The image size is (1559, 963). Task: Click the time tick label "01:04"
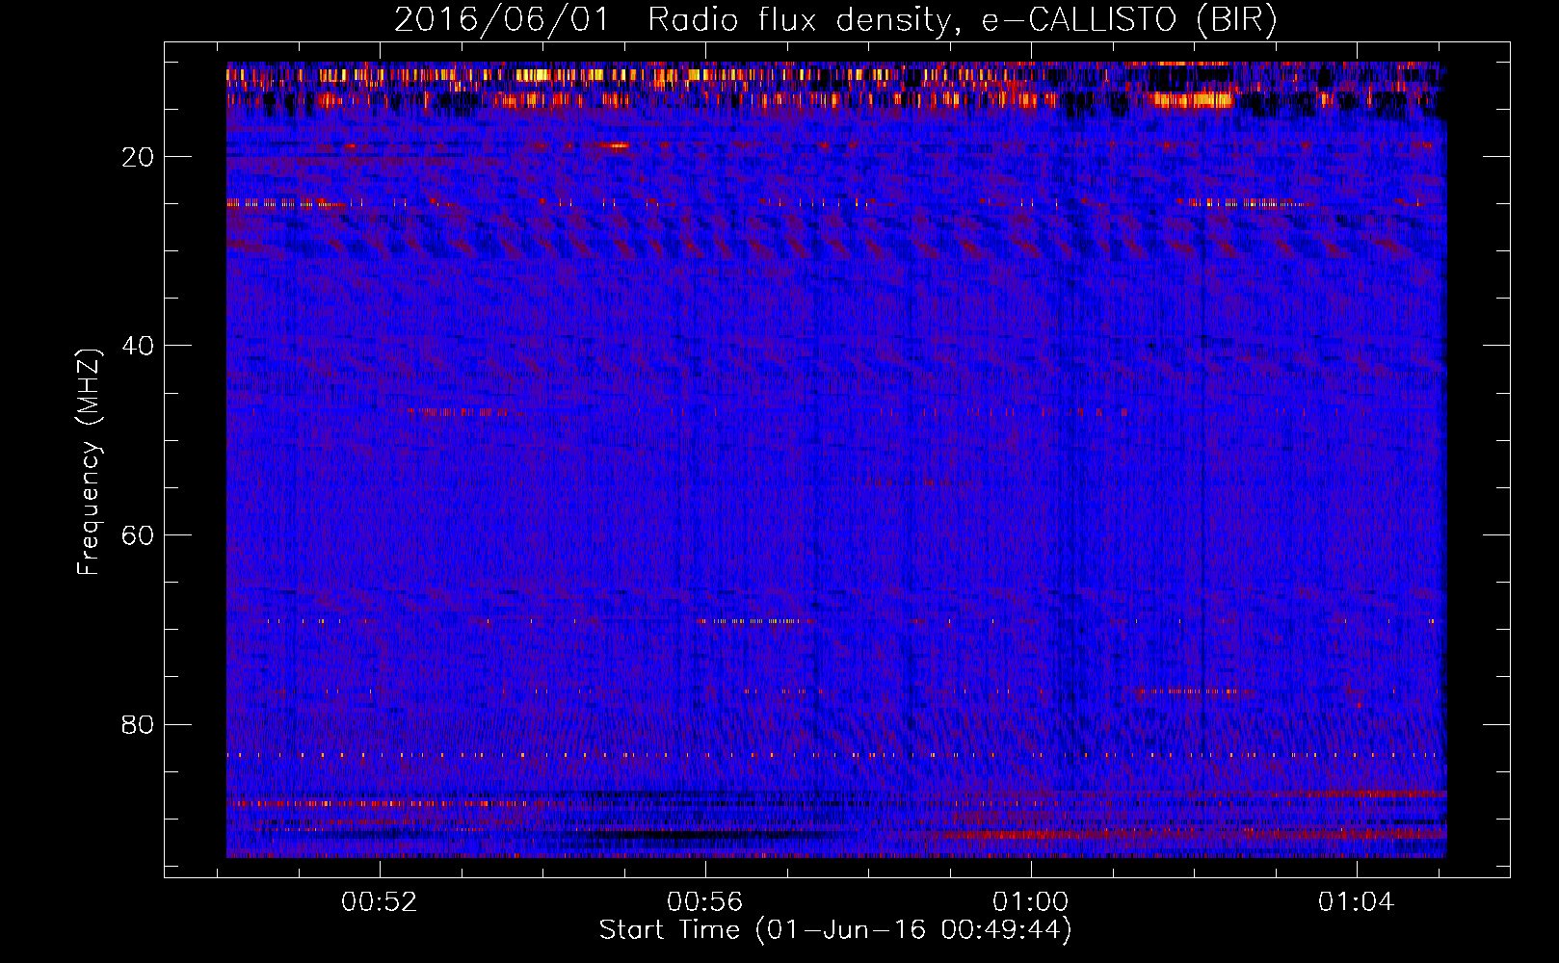(1357, 902)
